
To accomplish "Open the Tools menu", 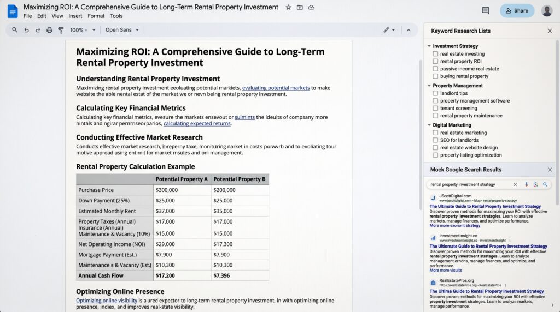I will pyautogui.click(x=116, y=16).
